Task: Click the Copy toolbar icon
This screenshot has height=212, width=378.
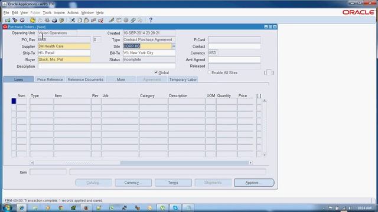Action: click(x=80, y=20)
